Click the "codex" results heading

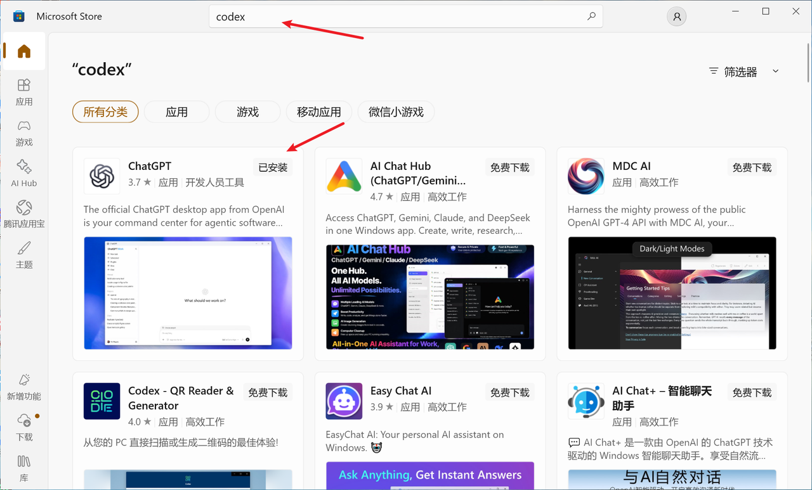(x=102, y=69)
